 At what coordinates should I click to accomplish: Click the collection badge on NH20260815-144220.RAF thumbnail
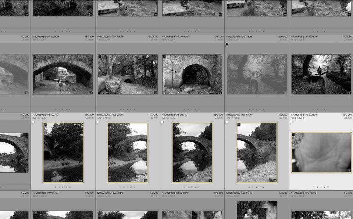pyautogui.click(x=91, y=93)
